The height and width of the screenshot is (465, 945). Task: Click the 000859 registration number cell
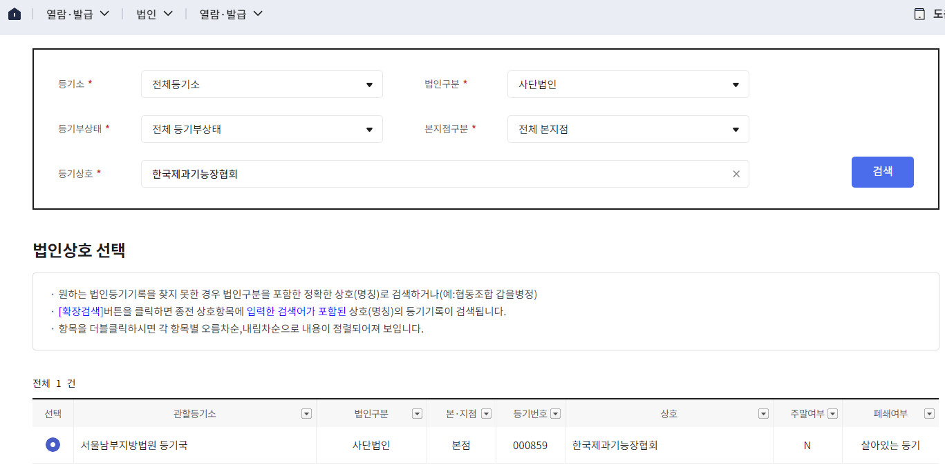pyautogui.click(x=530, y=446)
